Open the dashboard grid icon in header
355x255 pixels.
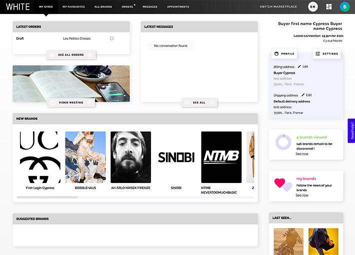point(328,6)
